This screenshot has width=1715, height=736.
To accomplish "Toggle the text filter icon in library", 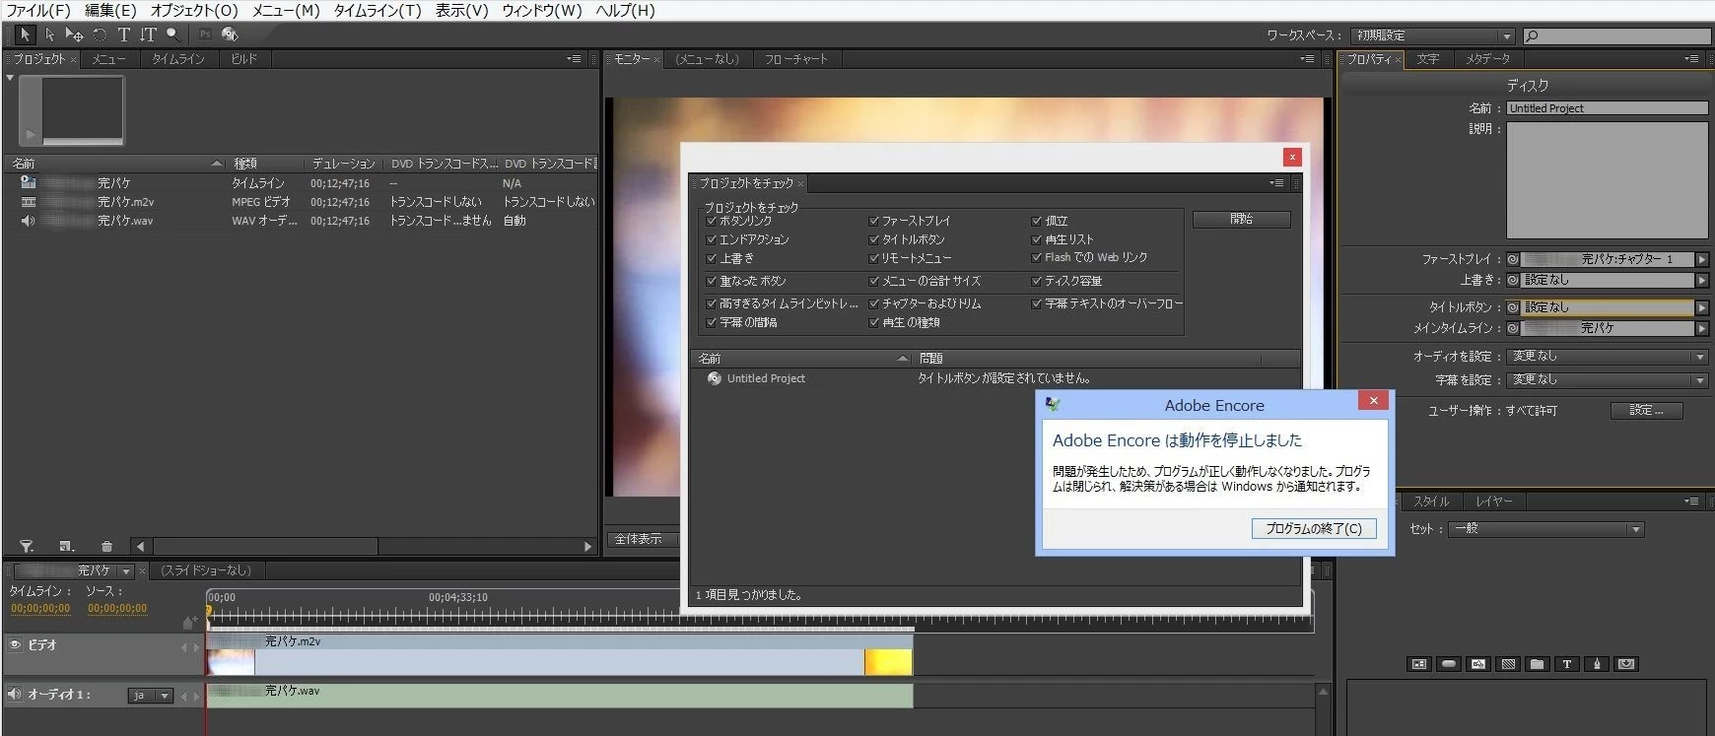I will (x=1567, y=664).
